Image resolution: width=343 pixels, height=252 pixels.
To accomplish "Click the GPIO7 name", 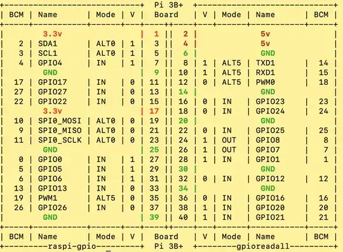I will click(x=267, y=150).
